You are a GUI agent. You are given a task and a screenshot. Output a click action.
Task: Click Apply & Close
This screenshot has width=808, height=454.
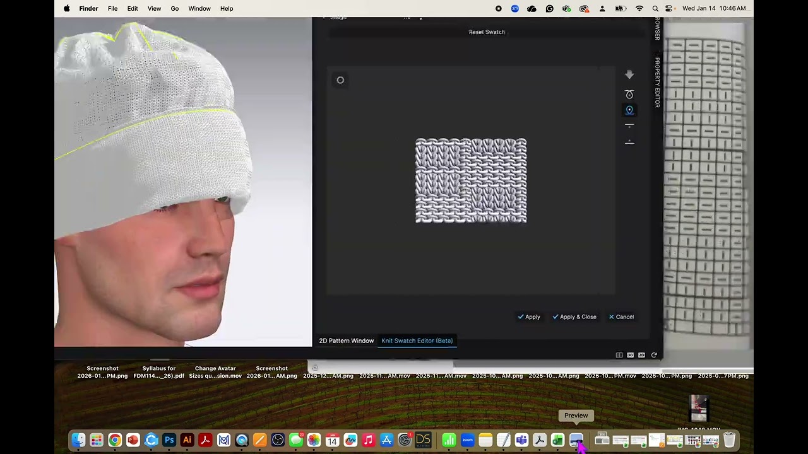(x=574, y=317)
